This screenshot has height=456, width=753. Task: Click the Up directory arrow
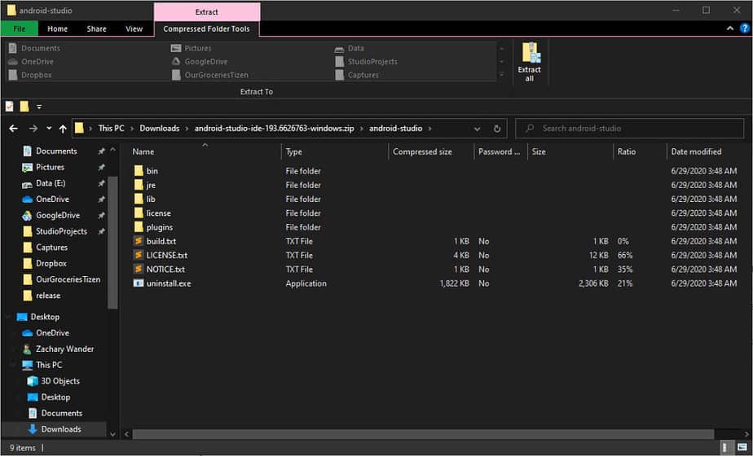click(x=63, y=129)
